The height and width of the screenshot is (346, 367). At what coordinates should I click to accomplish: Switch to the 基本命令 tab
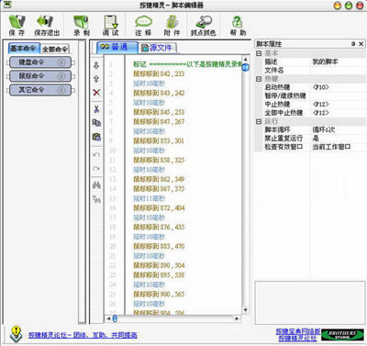pyautogui.click(x=24, y=49)
